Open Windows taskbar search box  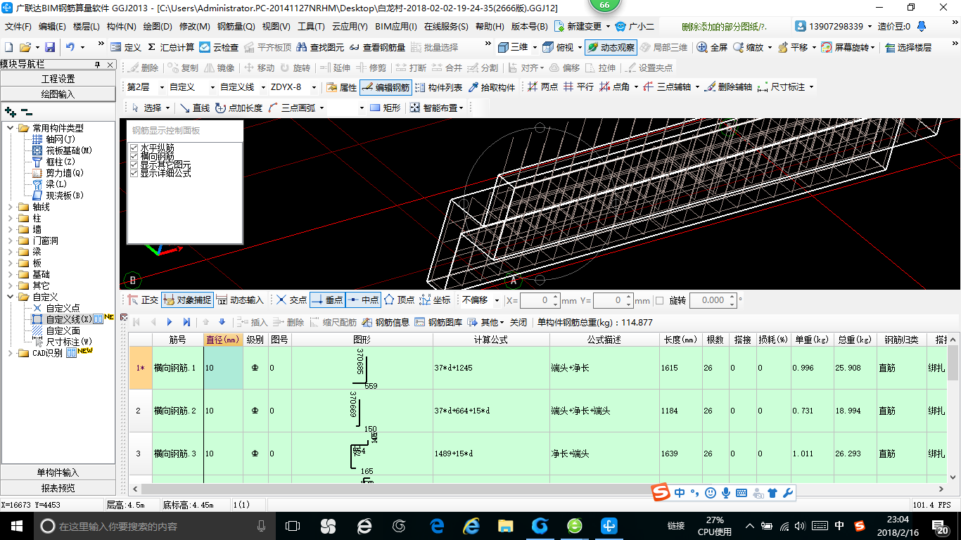154,526
